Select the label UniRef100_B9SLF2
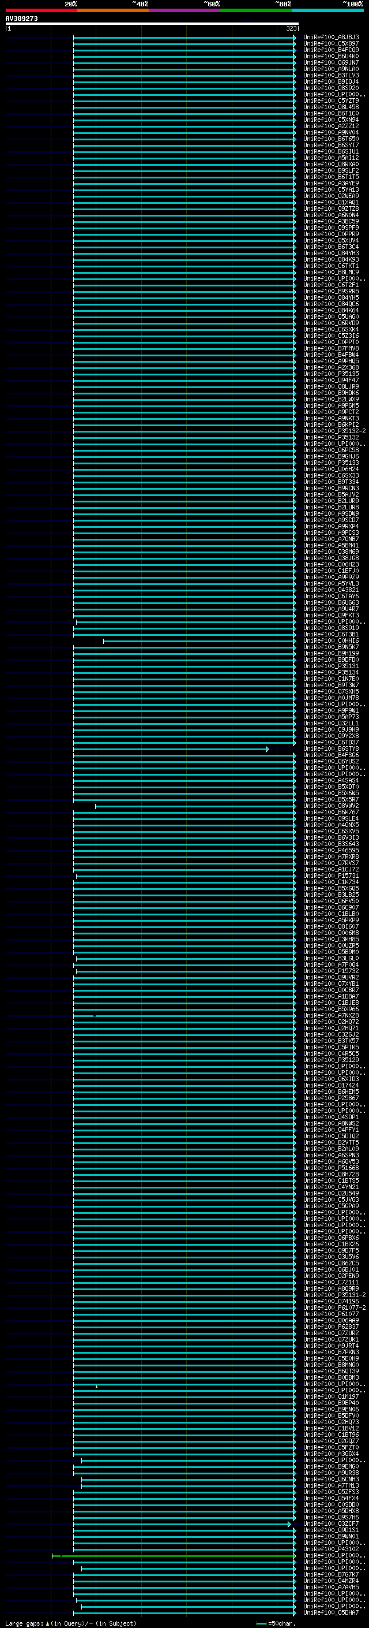369x1628 pixels. pyautogui.click(x=331, y=170)
